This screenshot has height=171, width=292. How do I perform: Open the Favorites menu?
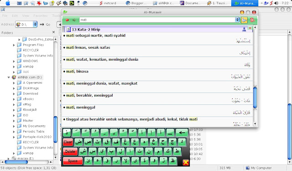(41, 16)
